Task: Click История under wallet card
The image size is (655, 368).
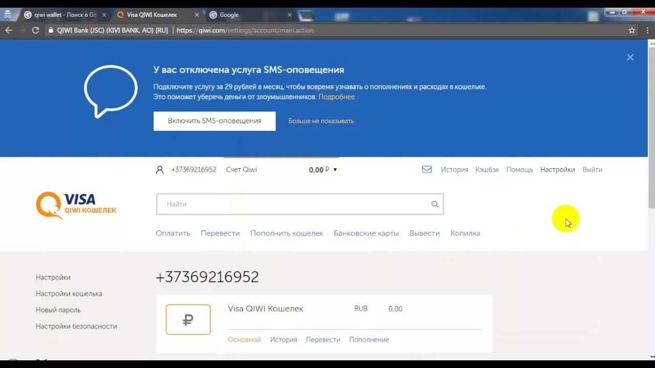Action: pos(283,340)
